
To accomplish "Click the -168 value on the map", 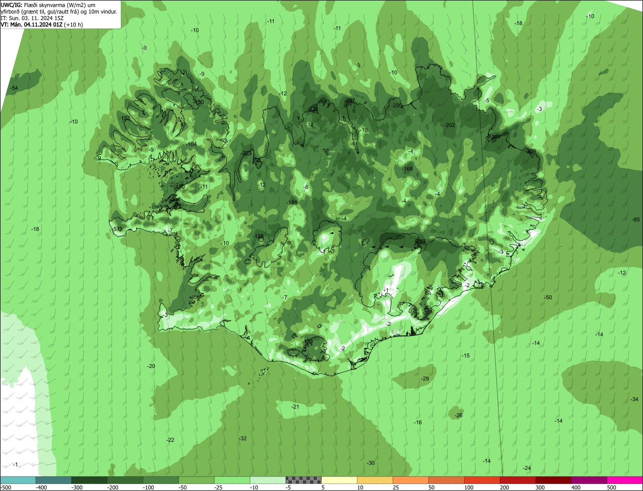I will (x=407, y=169).
